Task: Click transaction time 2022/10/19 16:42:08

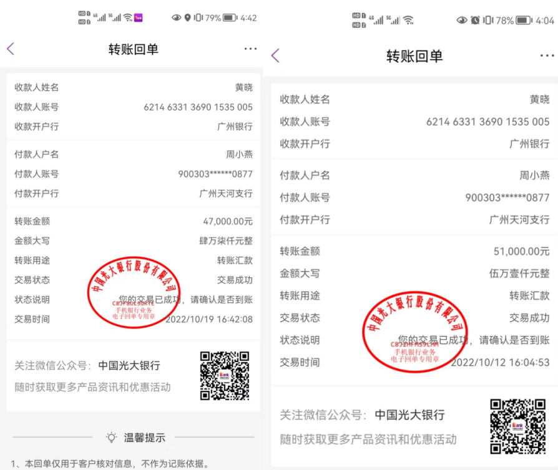Action: pyautogui.click(x=209, y=319)
